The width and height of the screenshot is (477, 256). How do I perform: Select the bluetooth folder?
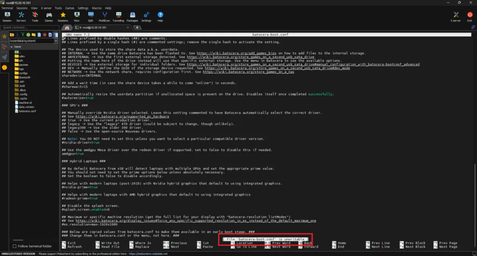click(x=23, y=78)
